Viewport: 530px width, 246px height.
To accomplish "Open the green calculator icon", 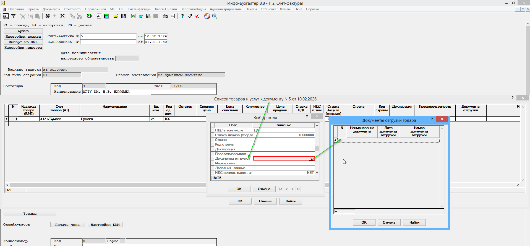I will click(106, 16).
